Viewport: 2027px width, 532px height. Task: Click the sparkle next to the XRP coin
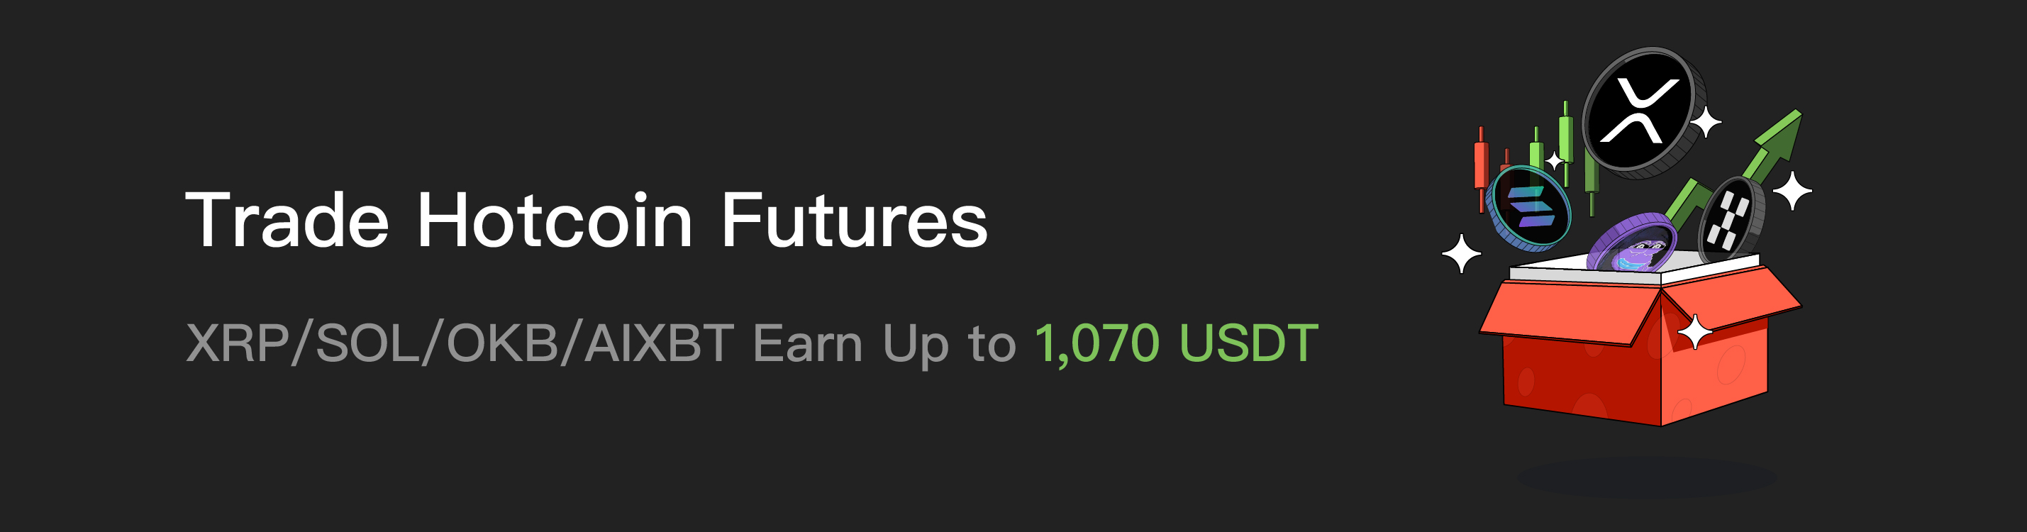1706,122
